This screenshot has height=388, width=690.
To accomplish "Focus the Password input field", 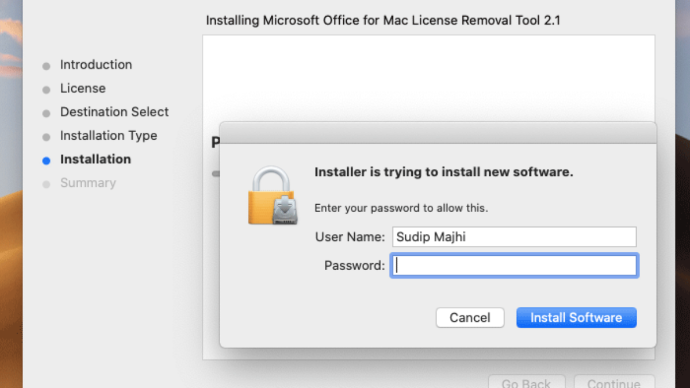I will [514, 266].
